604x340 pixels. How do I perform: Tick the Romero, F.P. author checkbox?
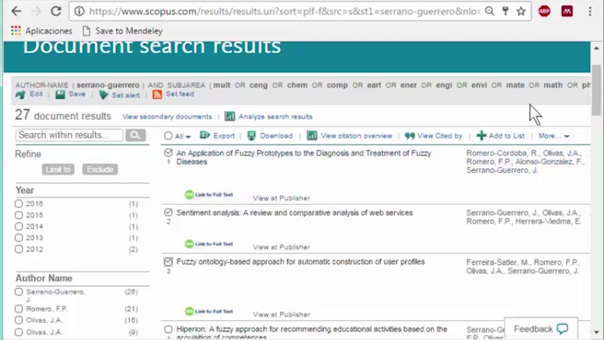click(x=19, y=309)
